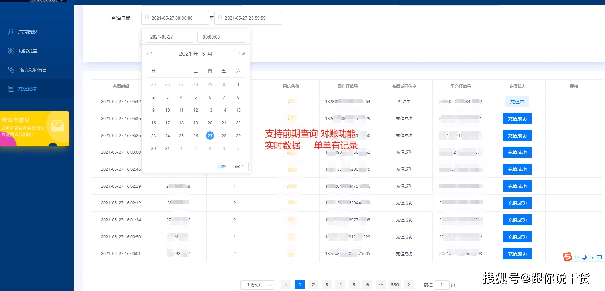This screenshot has width=605, height=291.
Task: Go to next year with double-right arrow
Action: (244, 53)
